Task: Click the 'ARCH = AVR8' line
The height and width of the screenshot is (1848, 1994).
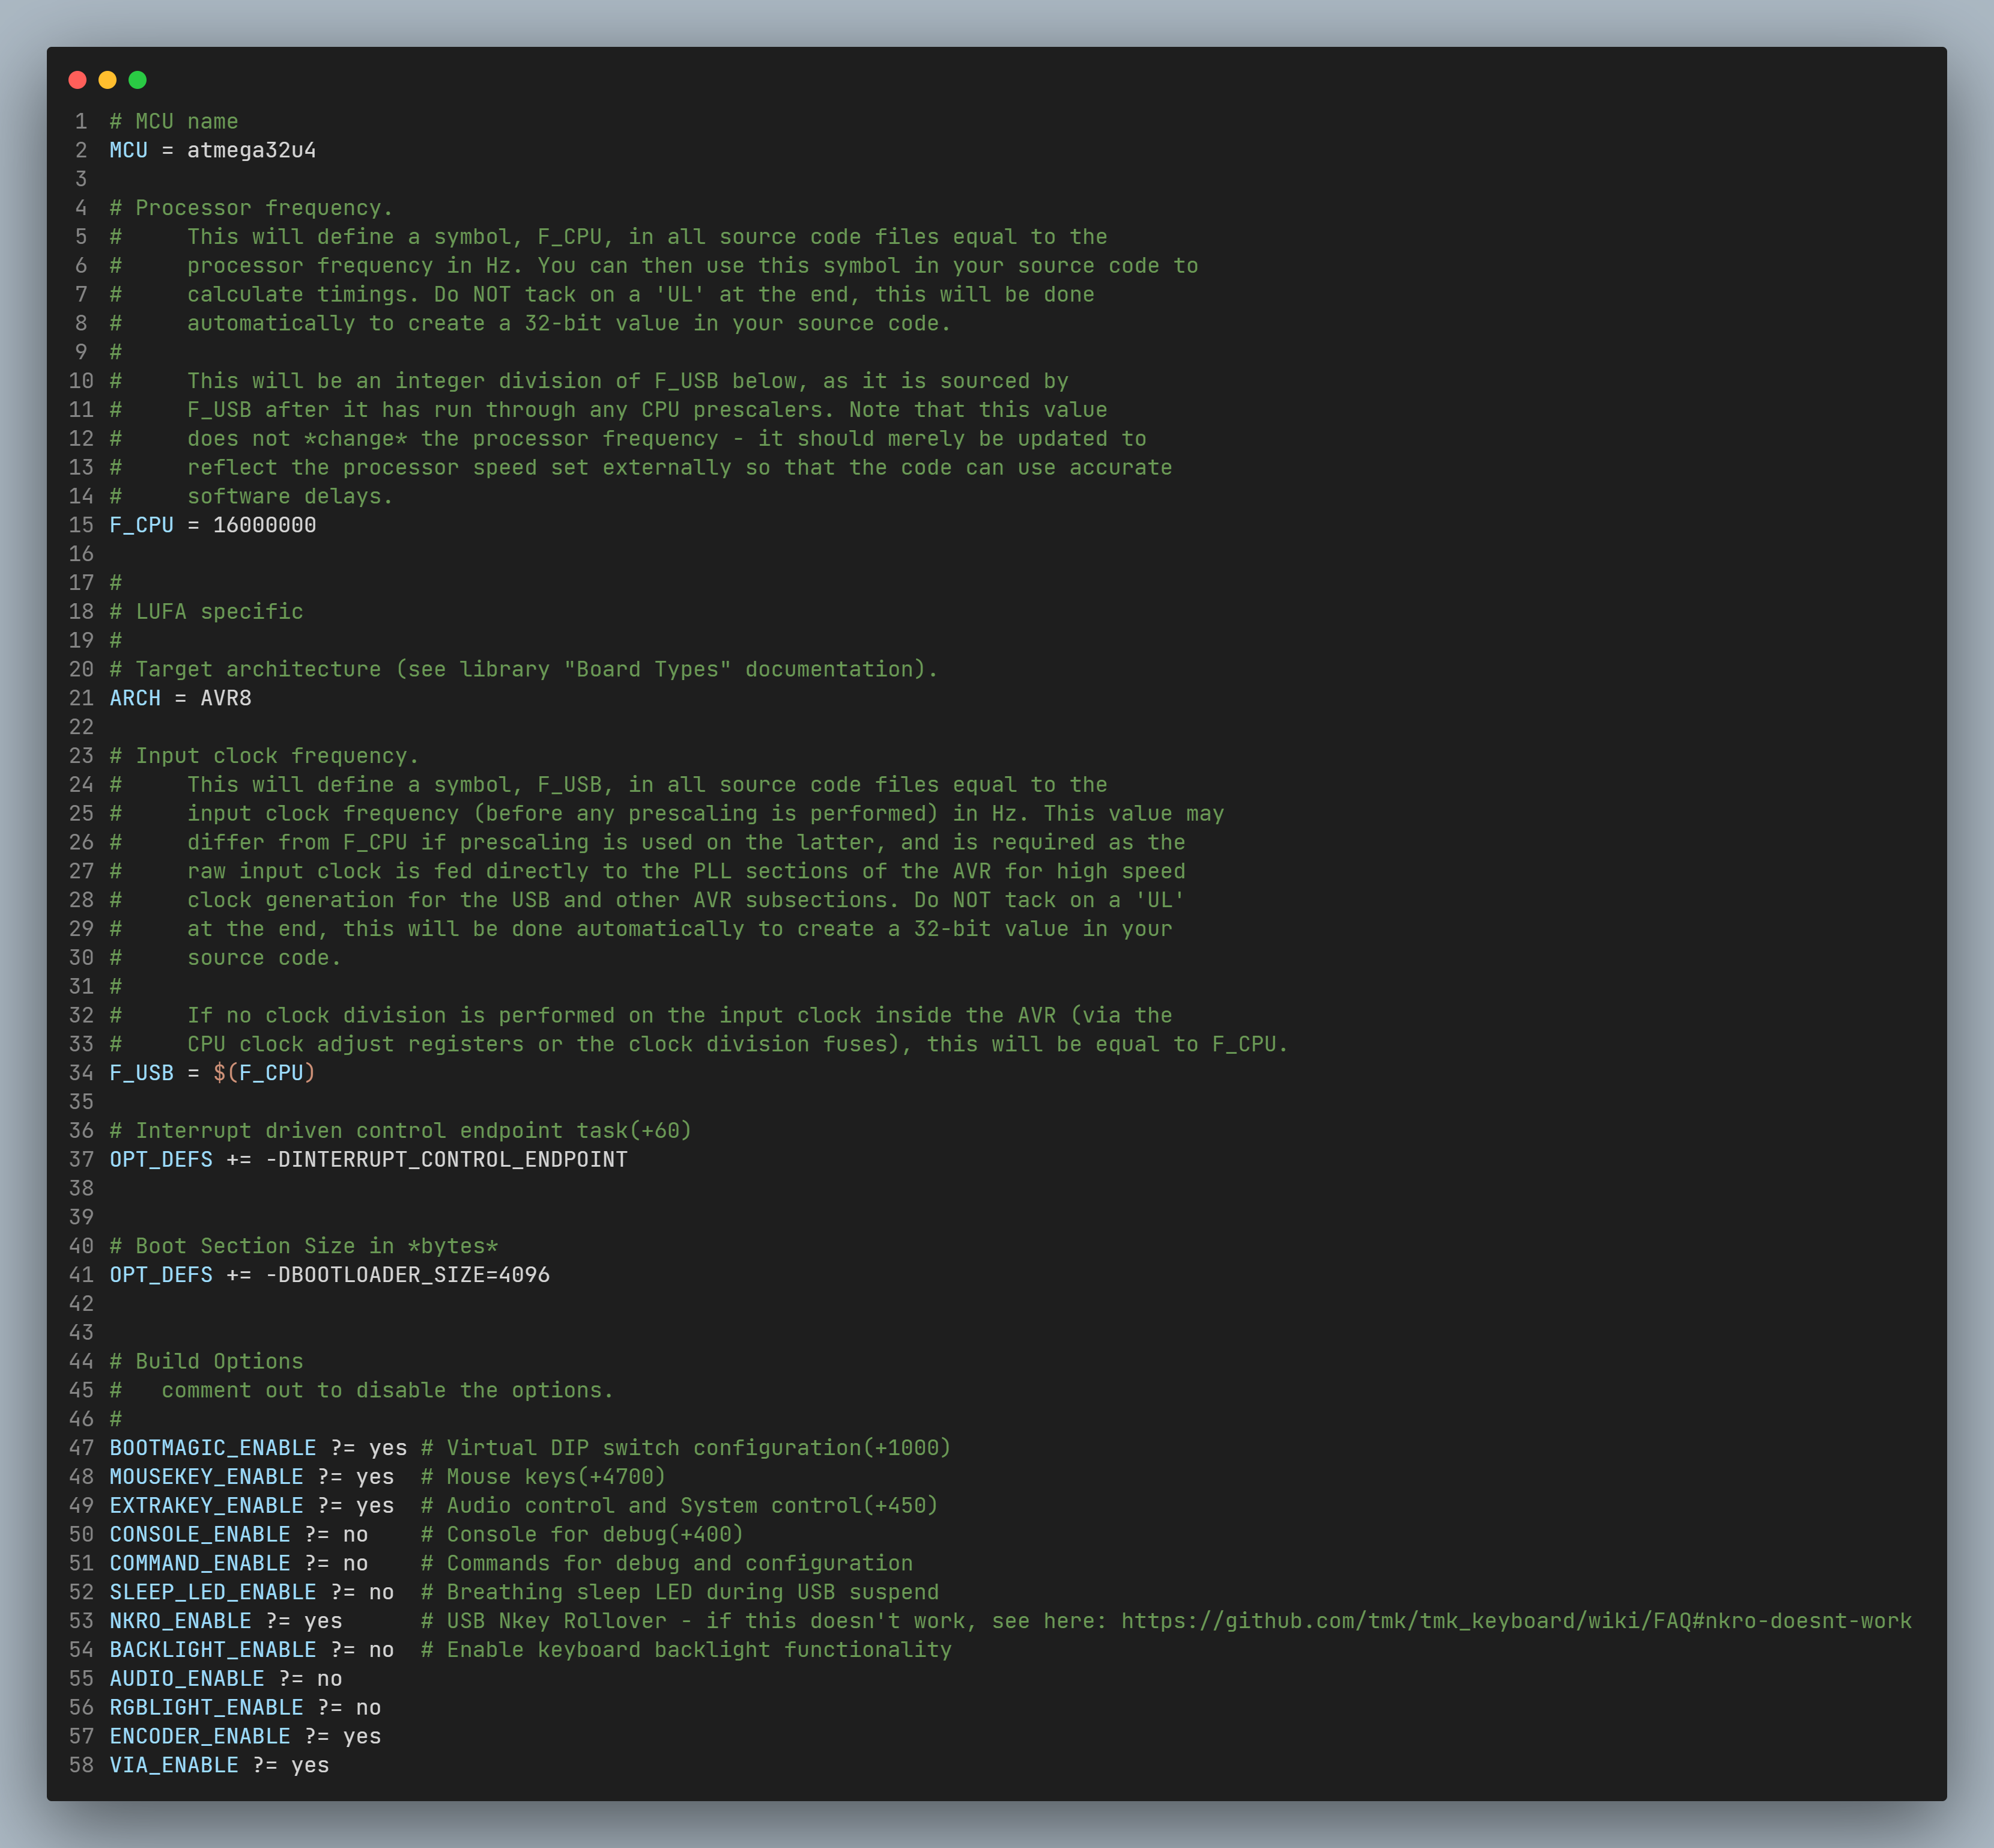Action: 181,698
